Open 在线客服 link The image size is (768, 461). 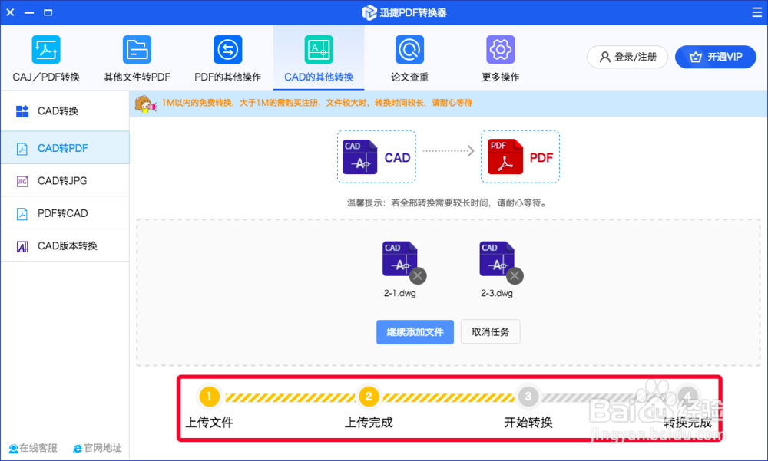[33, 448]
